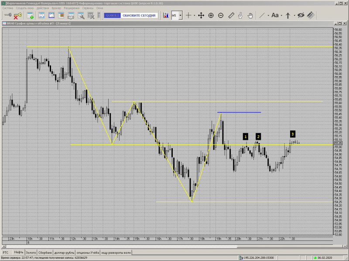349x261 pixels.
Task: Select the Aa text label tool
Action: click(x=275, y=15)
